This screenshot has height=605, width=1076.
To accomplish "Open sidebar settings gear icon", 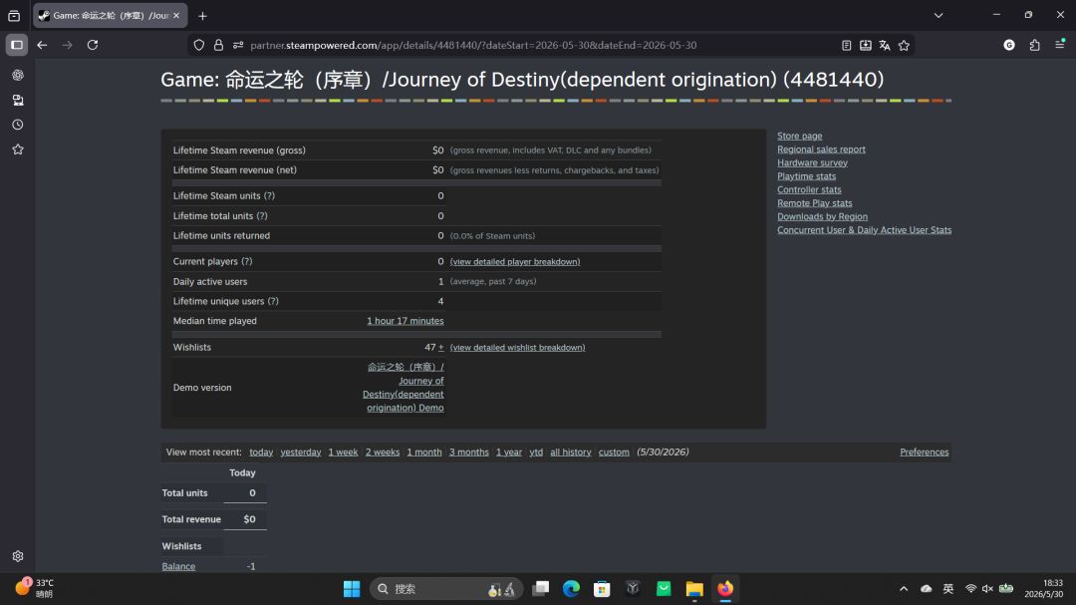I will click(18, 556).
